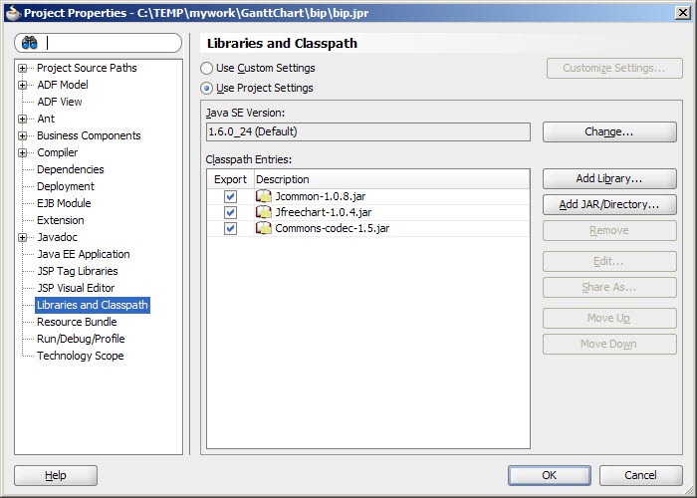Select the Commons-codec-1.5.jar entry text

(x=332, y=228)
